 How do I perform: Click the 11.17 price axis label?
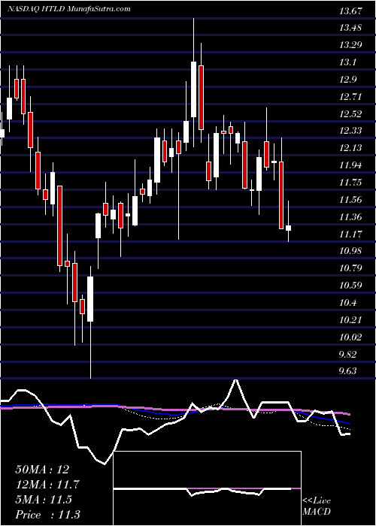pos(350,234)
